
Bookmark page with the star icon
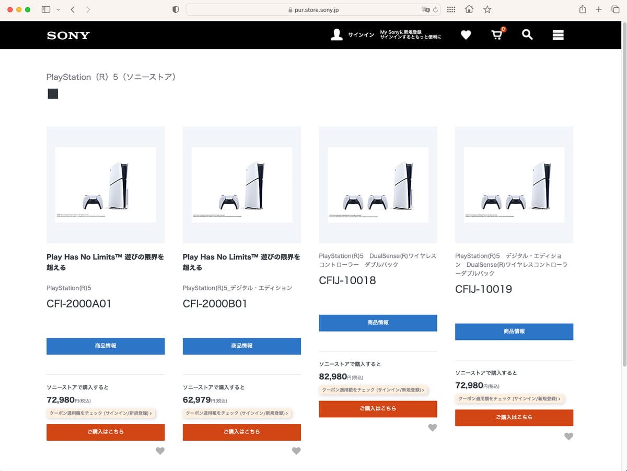(x=487, y=9)
